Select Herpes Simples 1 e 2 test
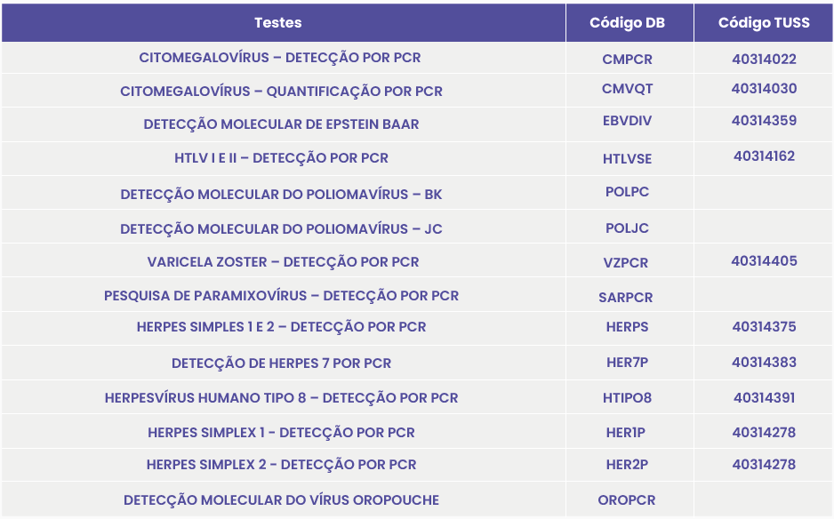 tap(281, 327)
